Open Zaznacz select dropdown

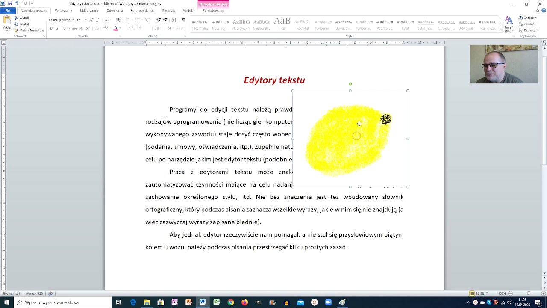pos(529,30)
